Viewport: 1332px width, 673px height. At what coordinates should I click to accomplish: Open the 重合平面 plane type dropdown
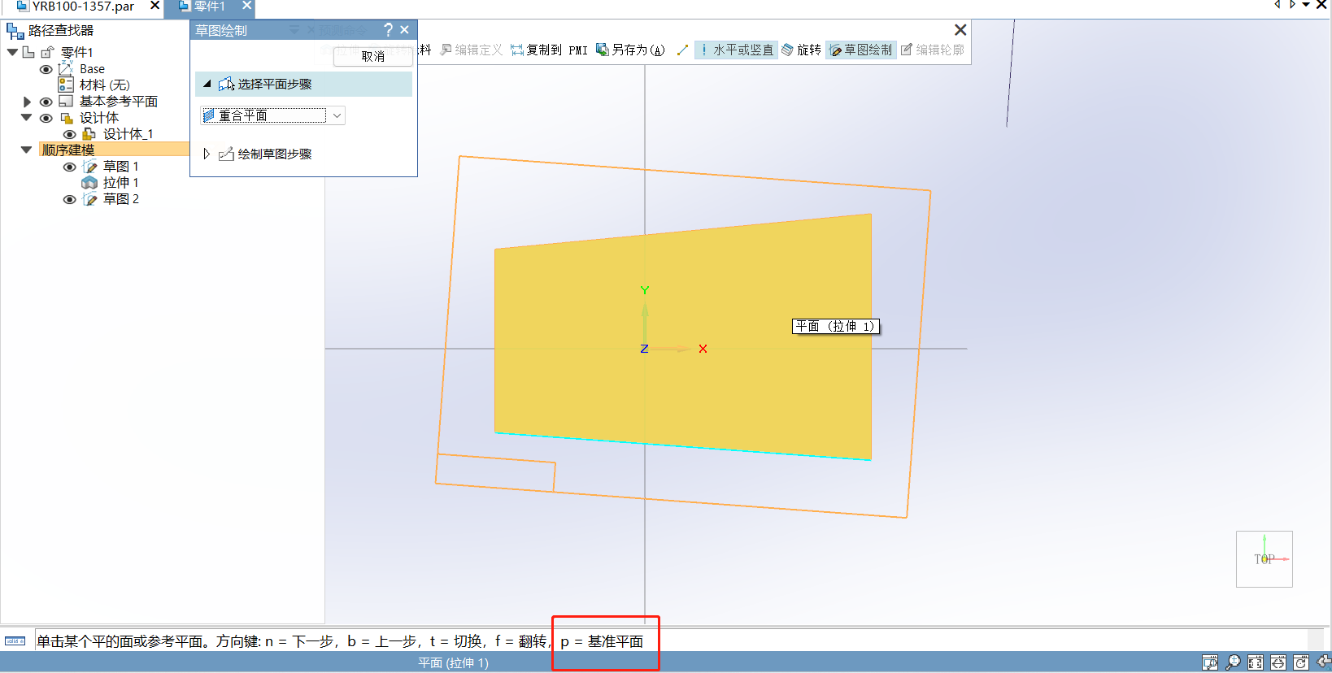(x=337, y=115)
